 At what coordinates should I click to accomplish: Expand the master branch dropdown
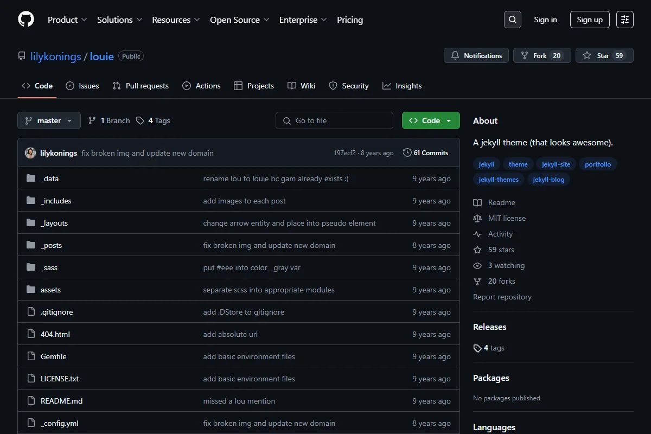click(49, 120)
